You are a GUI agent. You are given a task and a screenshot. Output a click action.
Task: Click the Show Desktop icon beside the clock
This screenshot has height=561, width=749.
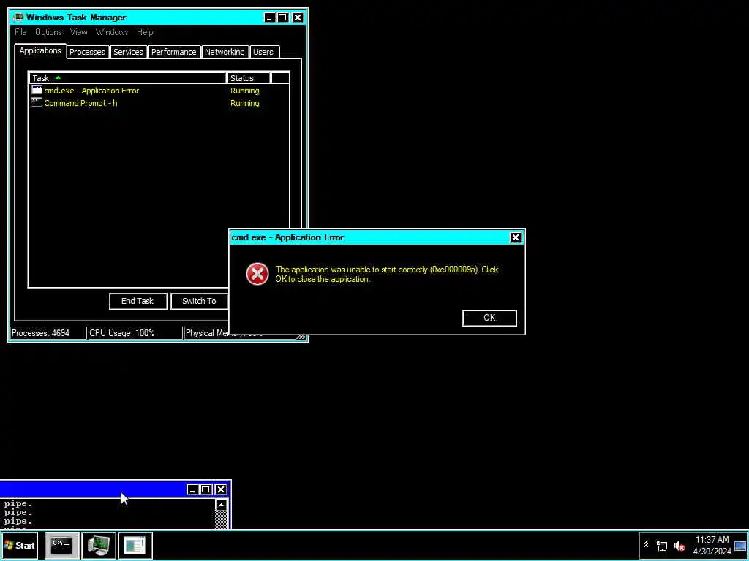[x=740, y=546]
